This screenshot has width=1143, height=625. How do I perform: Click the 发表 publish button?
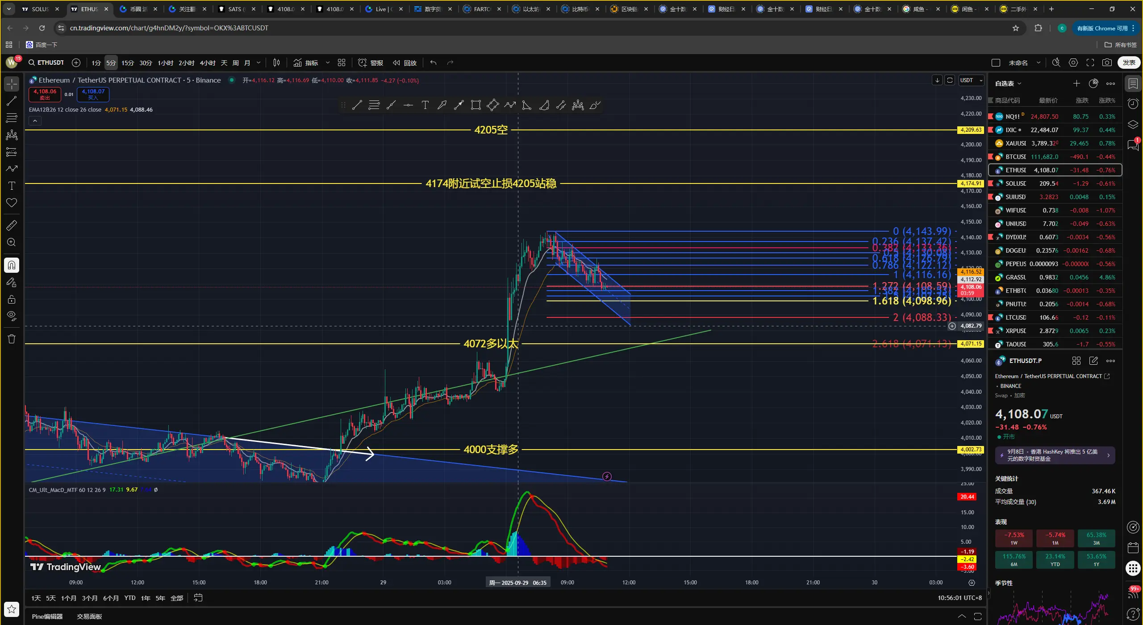(1129, 63)
